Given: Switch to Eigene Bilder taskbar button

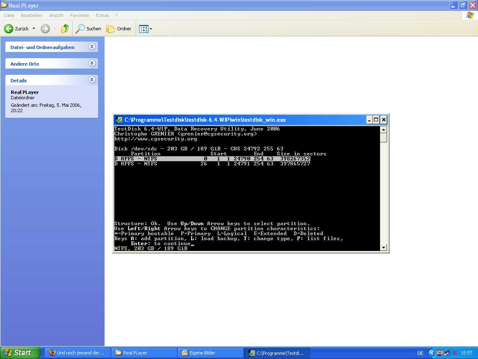Looking at the screenshot, I should (211, 353).
